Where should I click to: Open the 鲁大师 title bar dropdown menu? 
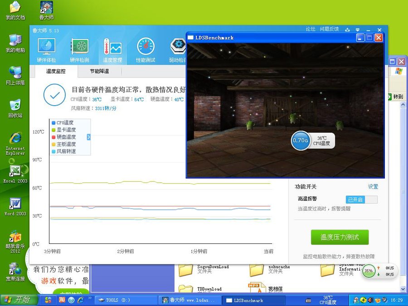tap(358, 29)
